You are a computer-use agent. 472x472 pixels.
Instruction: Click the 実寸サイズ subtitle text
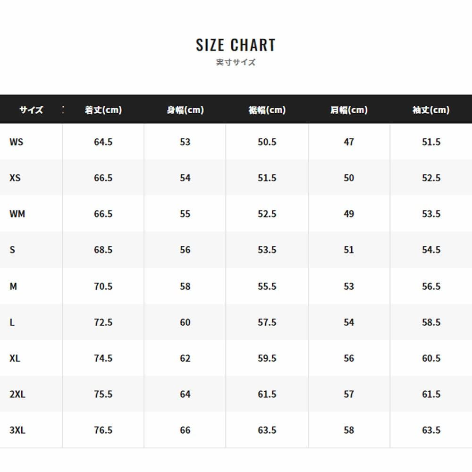pos(236,62)
